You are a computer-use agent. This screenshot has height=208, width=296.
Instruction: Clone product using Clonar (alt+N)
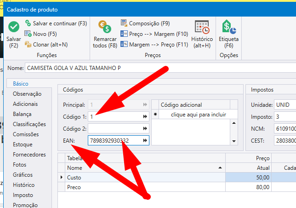(28, 45)
